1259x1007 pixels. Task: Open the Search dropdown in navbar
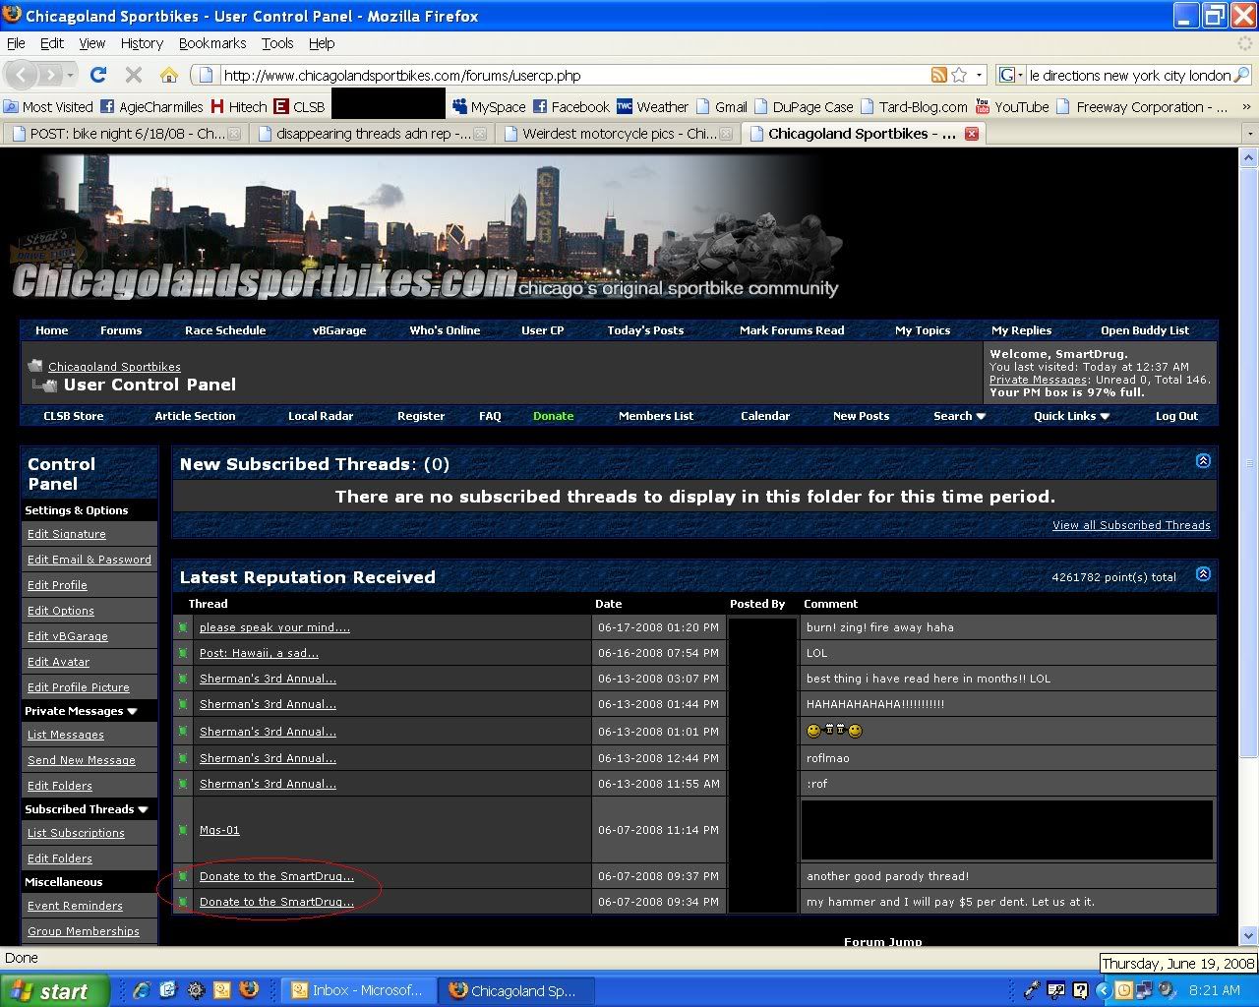pos(959,416)
